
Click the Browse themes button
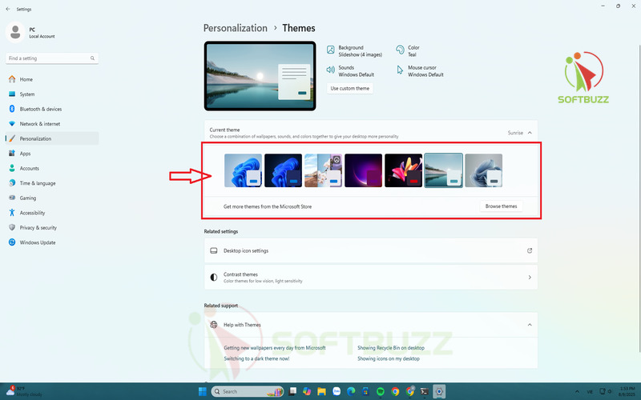tap(501, 206)
